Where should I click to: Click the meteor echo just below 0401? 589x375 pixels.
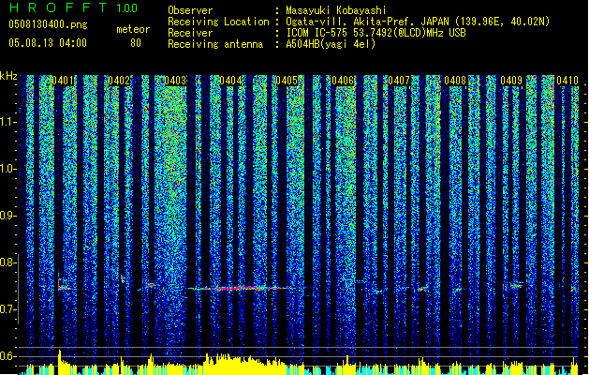tap(64, 284)
